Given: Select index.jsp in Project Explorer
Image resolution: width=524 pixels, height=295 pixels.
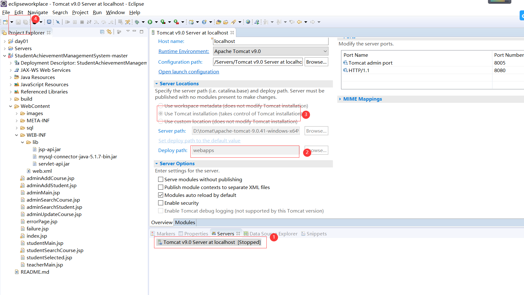Looking at the screenshot, I should tap(34, 236).
